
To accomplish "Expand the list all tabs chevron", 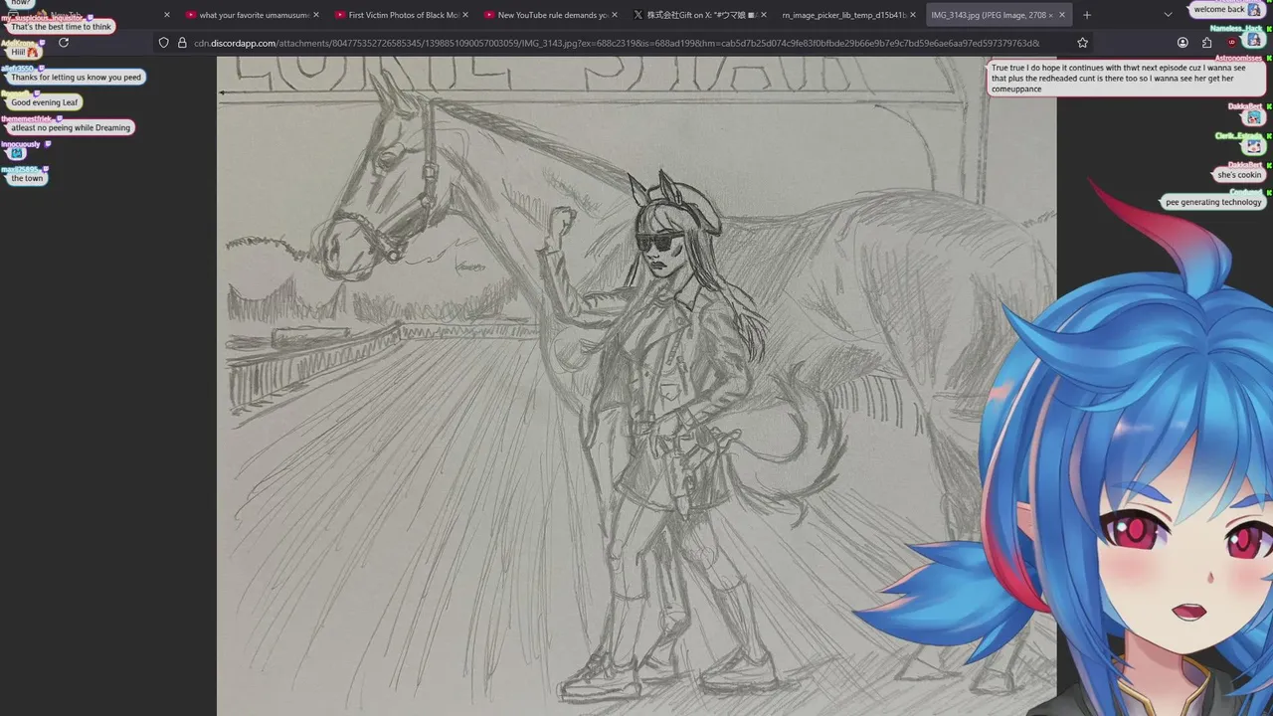I will pos(1168,15).
